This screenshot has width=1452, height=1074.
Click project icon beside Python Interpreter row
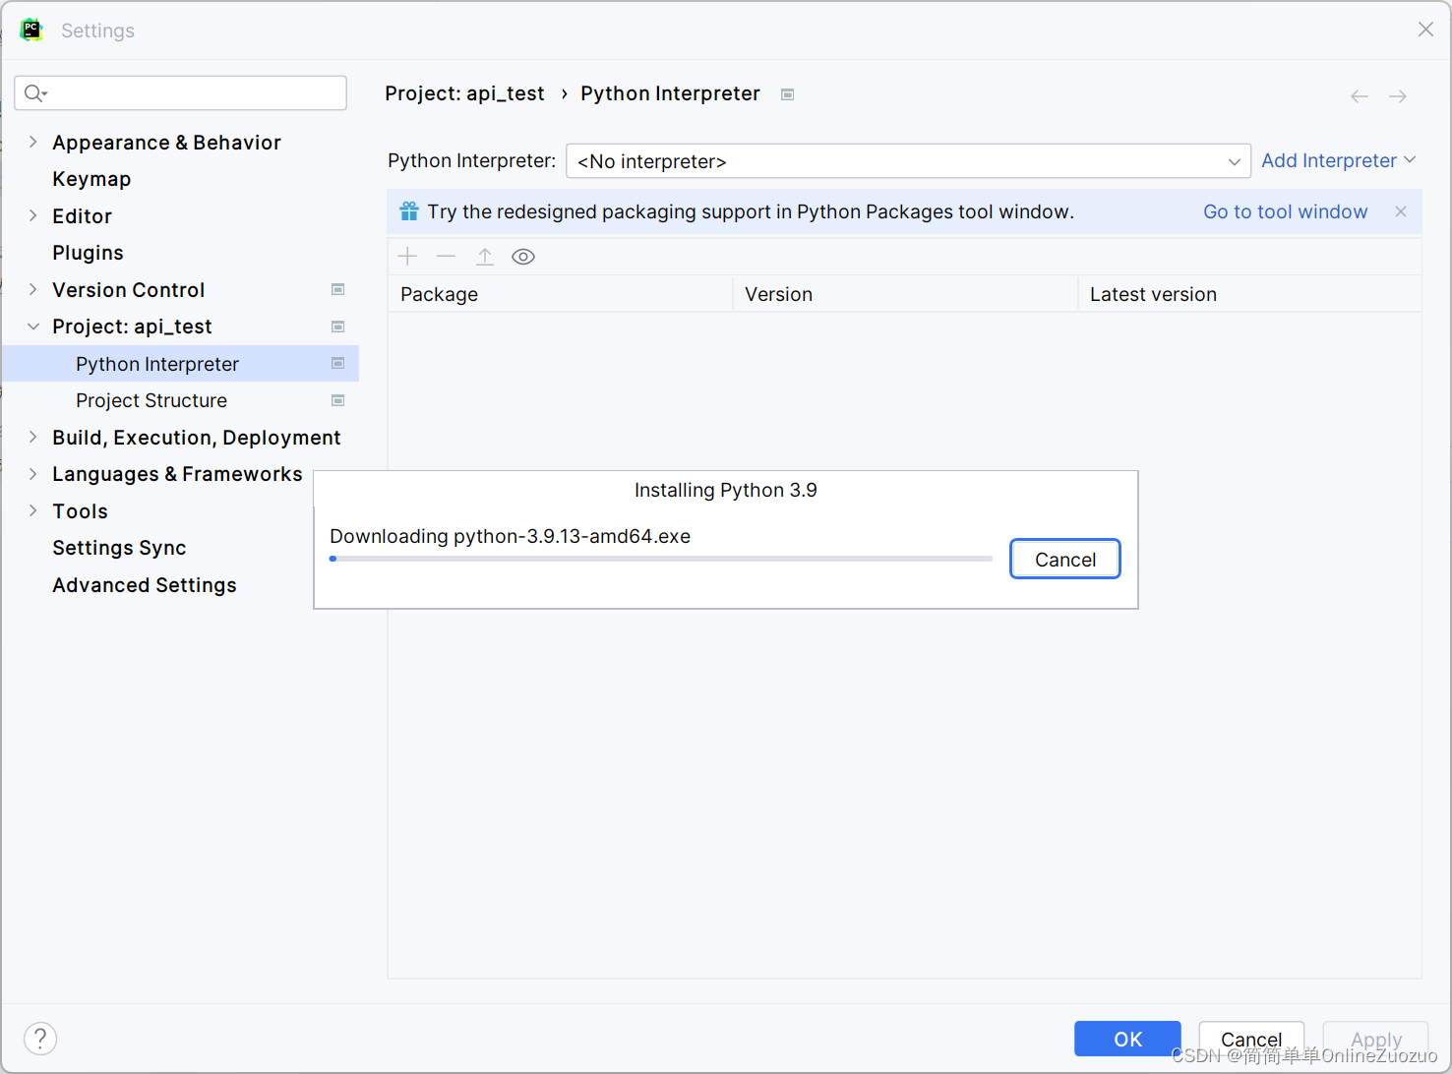click(337, 363)
